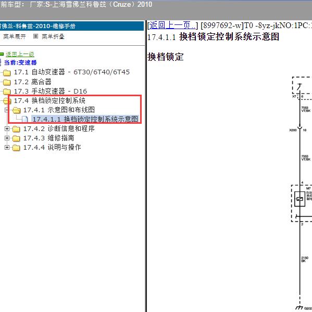Click the 当前:变速器 label
Viewport: 312px width, 312px height.
coord(20,62)
